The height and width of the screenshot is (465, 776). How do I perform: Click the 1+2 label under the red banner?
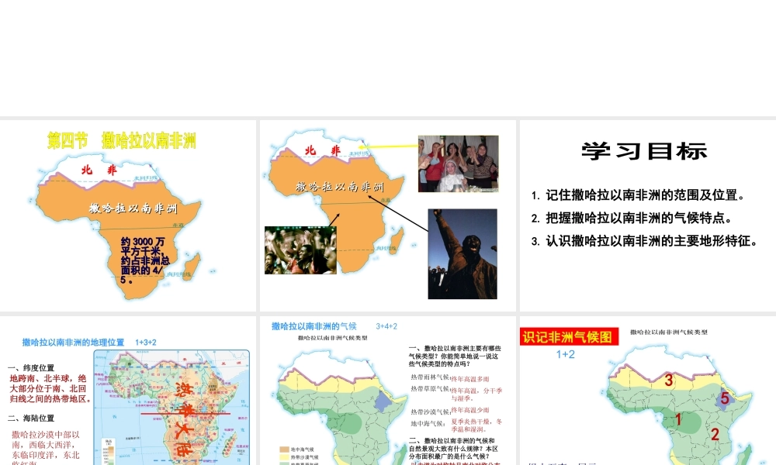tap(565, 354)
